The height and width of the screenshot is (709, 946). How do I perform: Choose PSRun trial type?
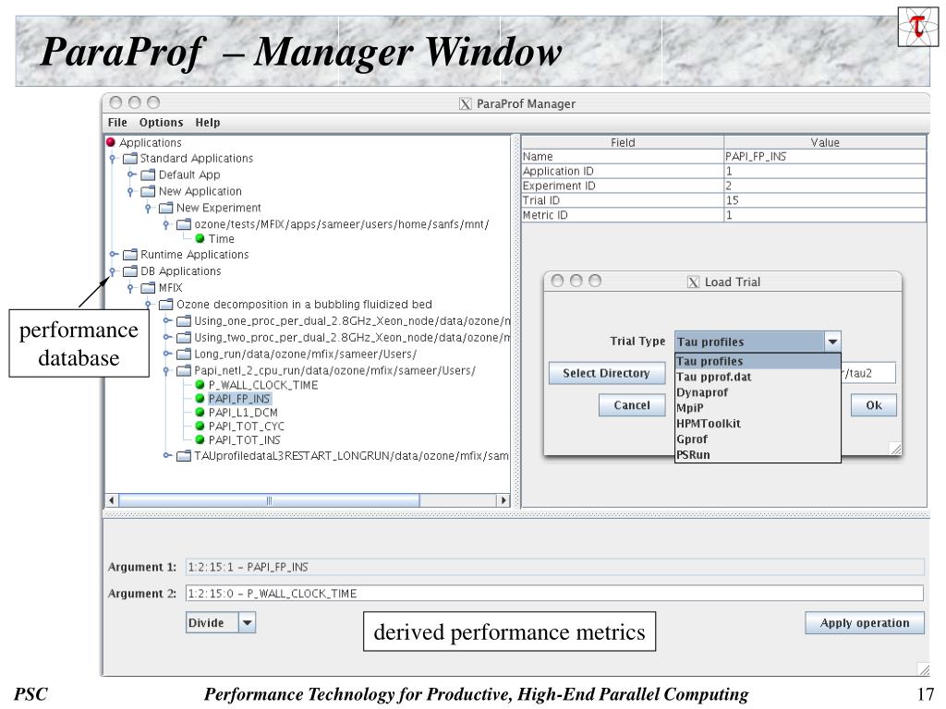(x=758, y=454)
